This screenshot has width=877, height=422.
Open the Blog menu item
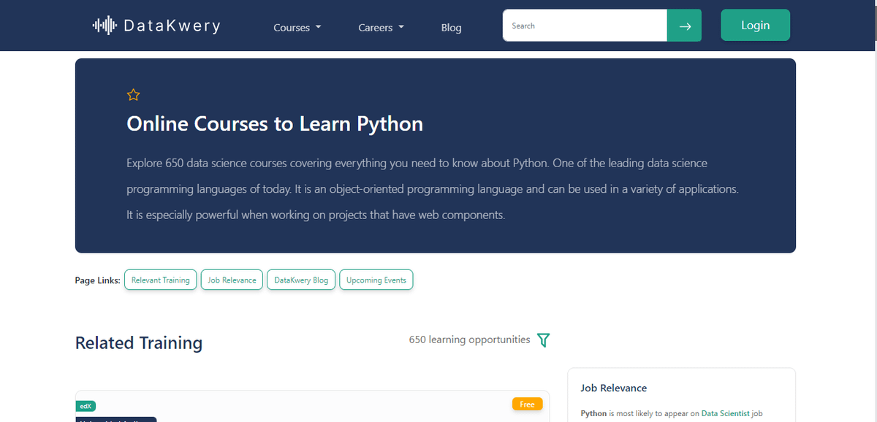tap(451, 27)
